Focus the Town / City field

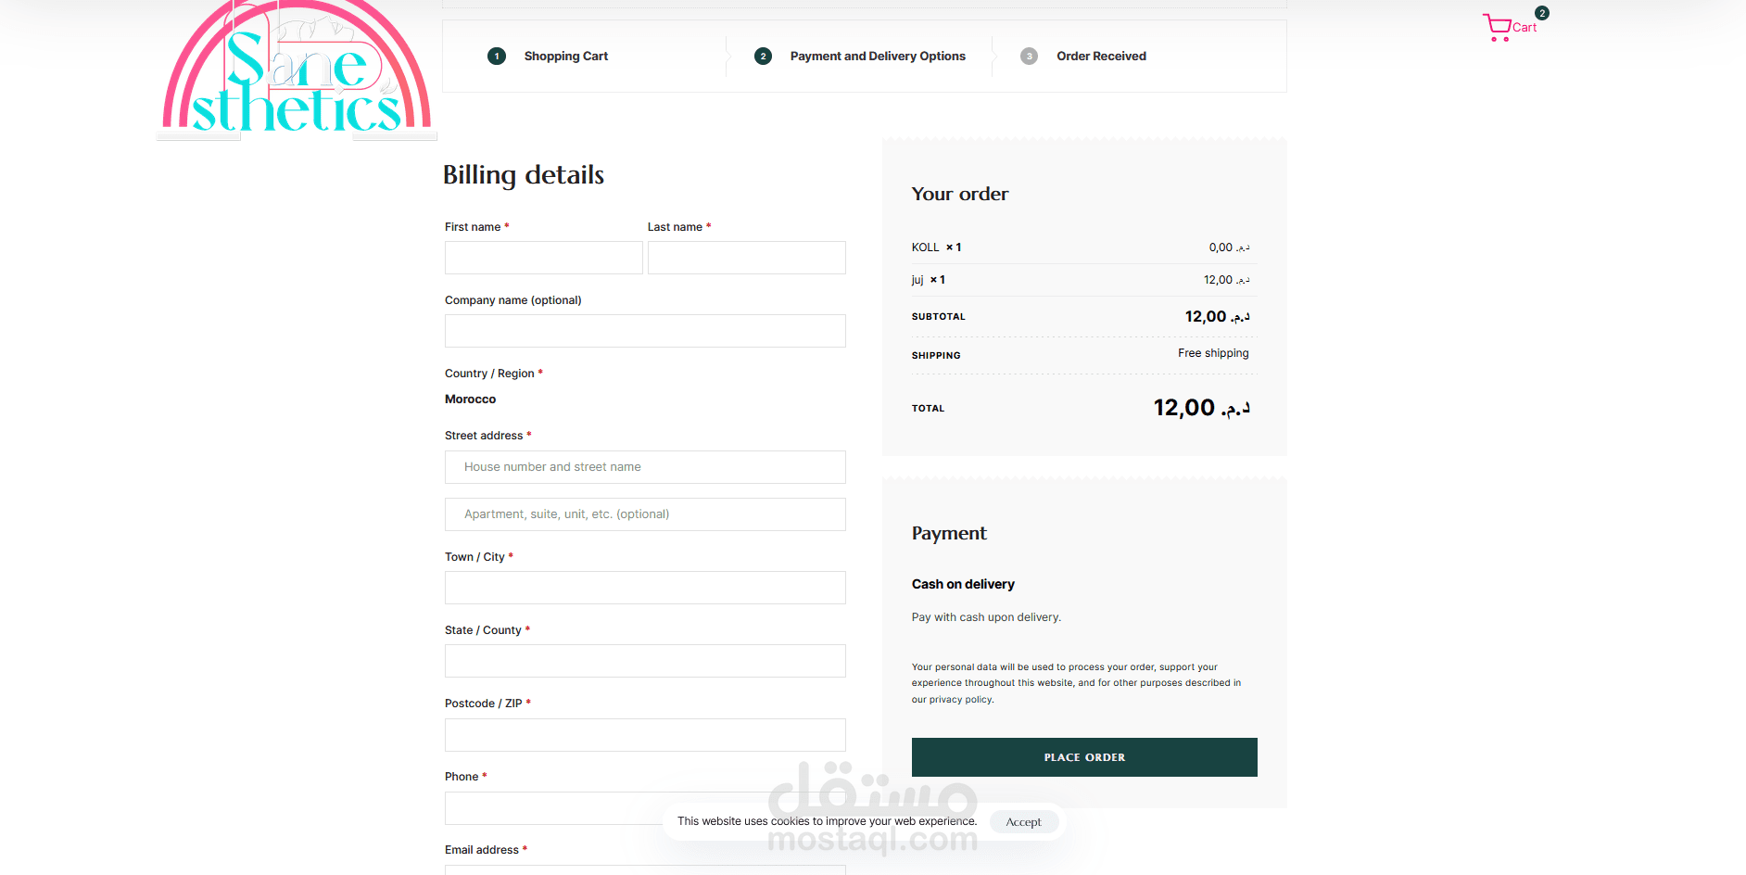[645, 588]
